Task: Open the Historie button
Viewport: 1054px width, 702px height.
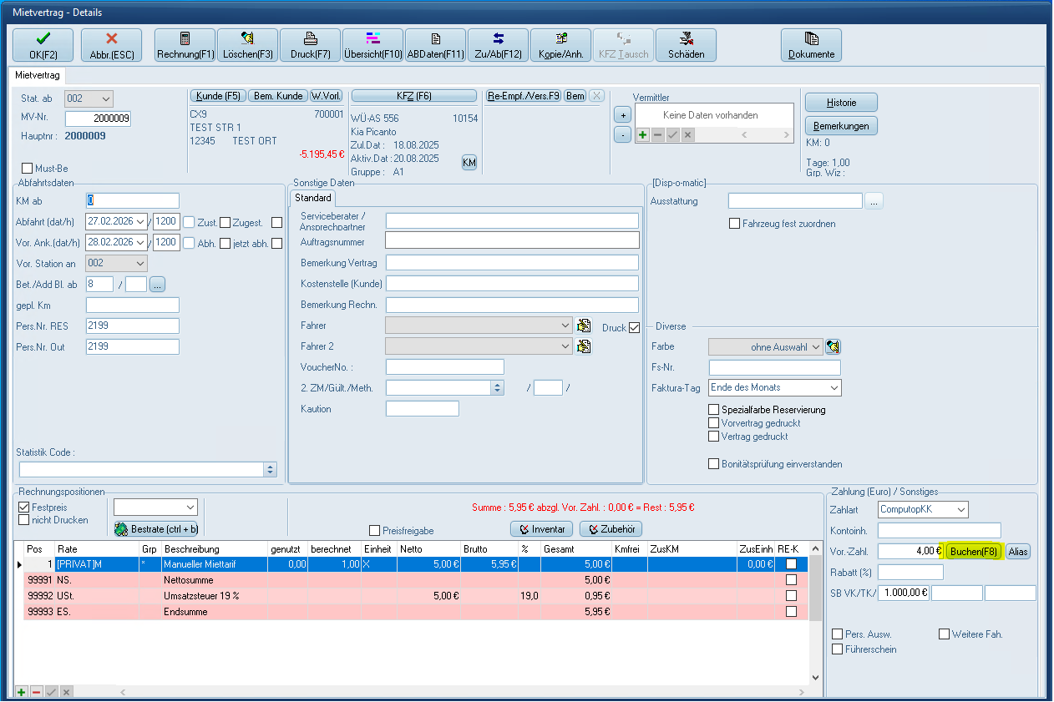Action: (x=840, y=102)
